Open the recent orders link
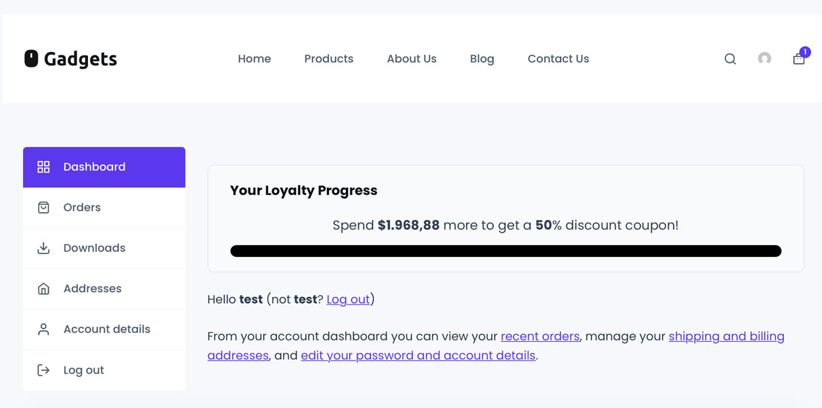Image resolution: width=822 pixels, height=408 pixels. 540,336
